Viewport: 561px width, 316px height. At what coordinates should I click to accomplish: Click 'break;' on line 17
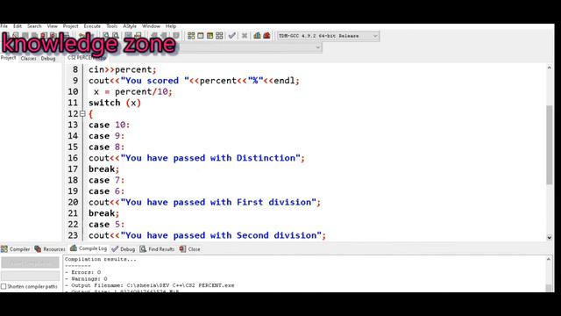[103, 169]
